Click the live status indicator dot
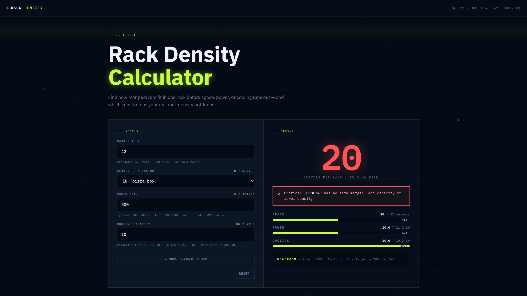The width and height of the screenshot is (527, 296). [x=454, y=8]
